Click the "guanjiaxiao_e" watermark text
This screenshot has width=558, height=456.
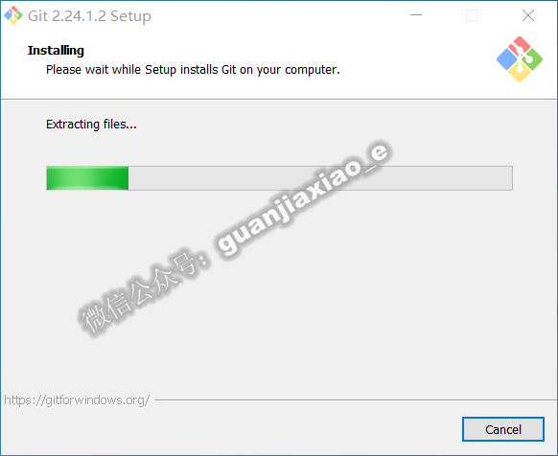pos(304,199)
